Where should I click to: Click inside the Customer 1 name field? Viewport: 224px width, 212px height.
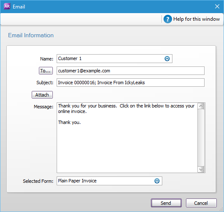pos(114,58)
